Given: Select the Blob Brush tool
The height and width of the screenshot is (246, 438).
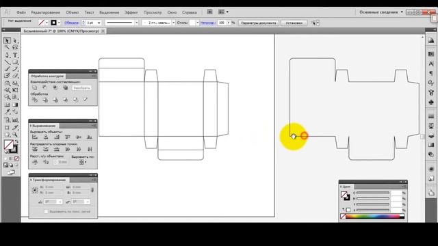Looking at the screenshot, I should 7,76.
